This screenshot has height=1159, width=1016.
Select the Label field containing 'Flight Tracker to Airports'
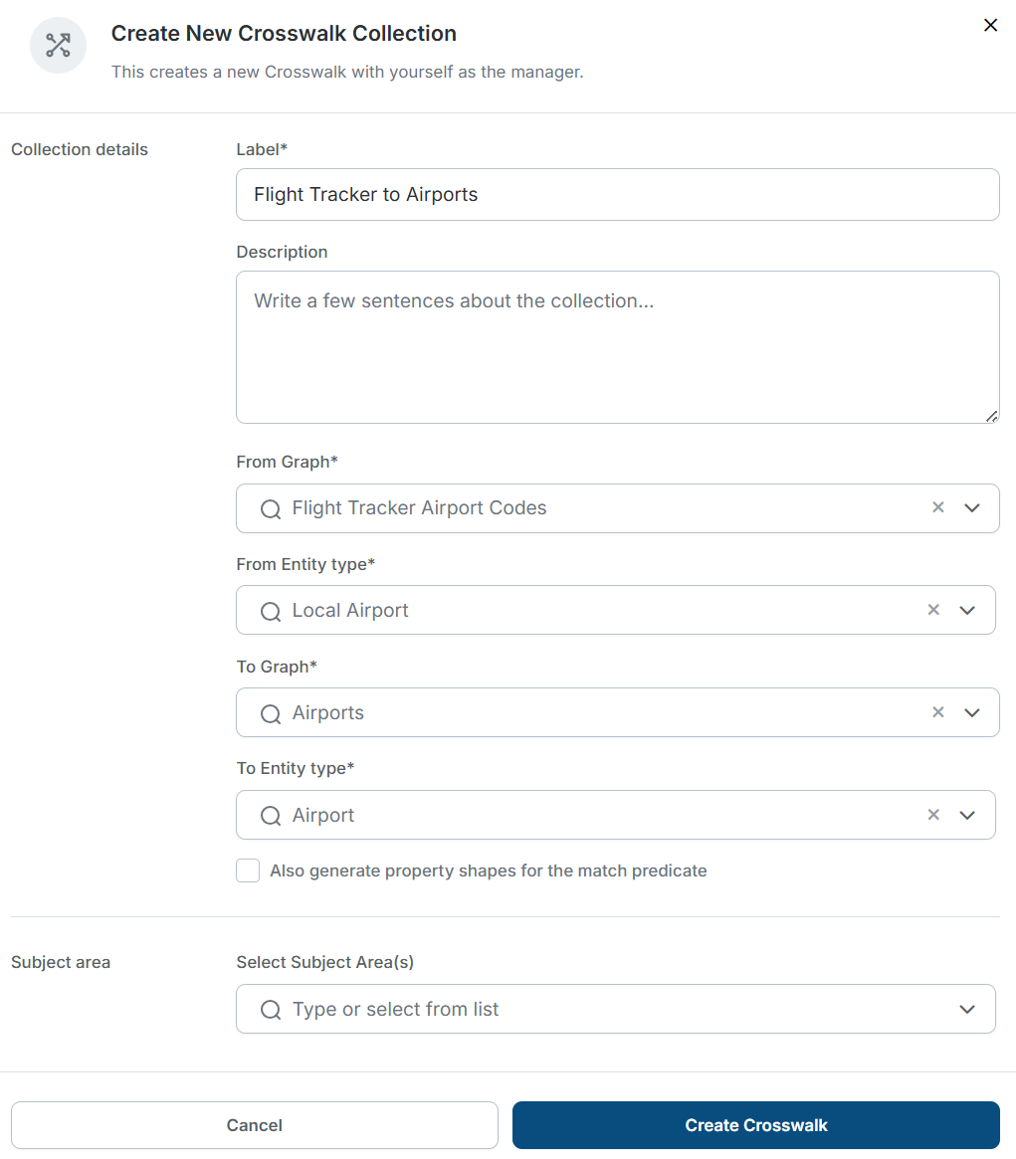617,194
